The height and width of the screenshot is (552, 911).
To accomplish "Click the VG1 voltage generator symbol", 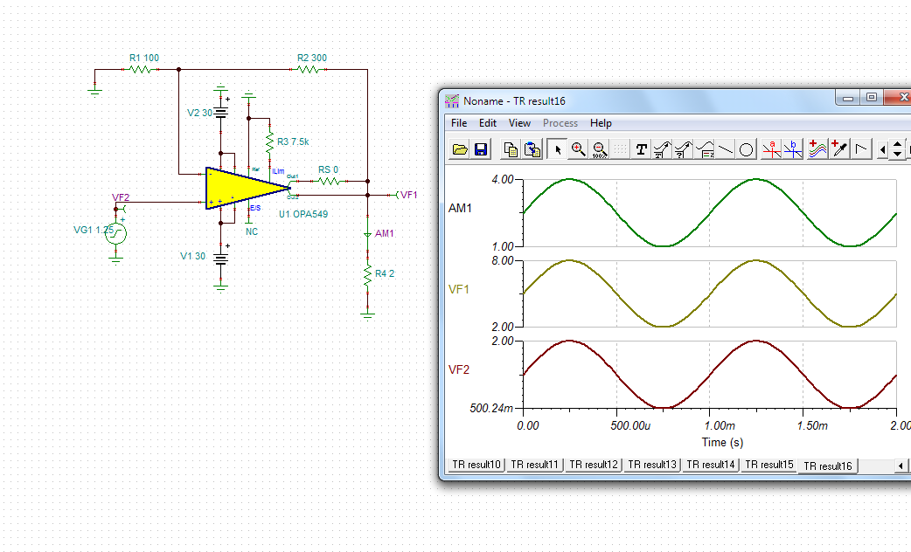I will (x=115, y=233).
